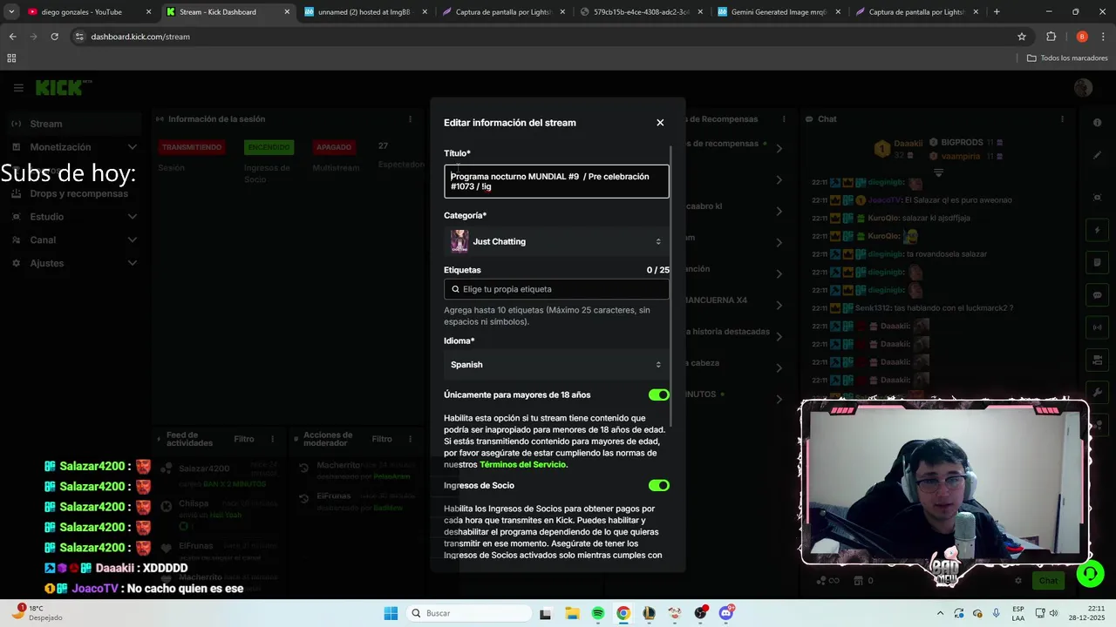Click the broadcast signal icon in right toolbar
The height and width of the screenshot is (627, 1116).
click(x=1098, y=327)
